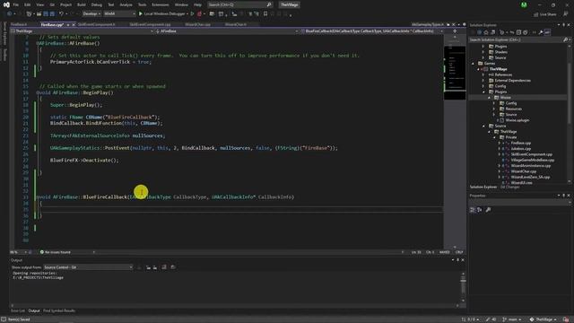Click the Save All toolbar icon
The image size is (574, 323).
[52, 13]
